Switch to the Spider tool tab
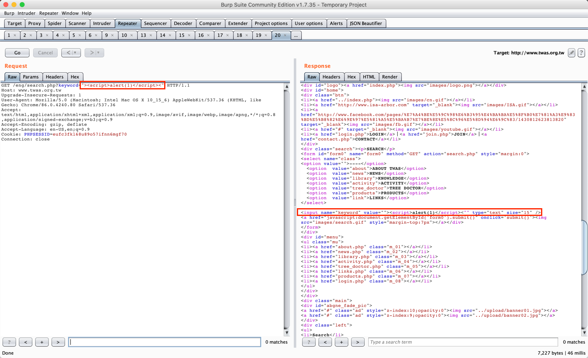 point(55,23)
